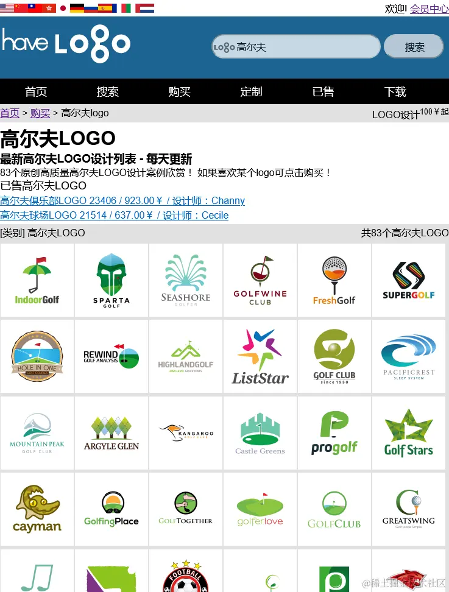This screenshot has width=449, height=592.
Task: Open the Golfwine Club logo
Action: [x=260, y=280]
